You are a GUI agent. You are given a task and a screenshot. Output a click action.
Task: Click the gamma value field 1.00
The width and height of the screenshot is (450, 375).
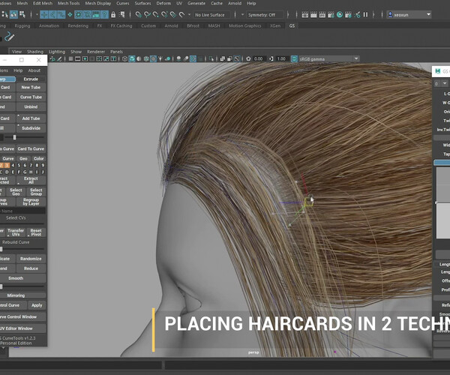(281, 58)
